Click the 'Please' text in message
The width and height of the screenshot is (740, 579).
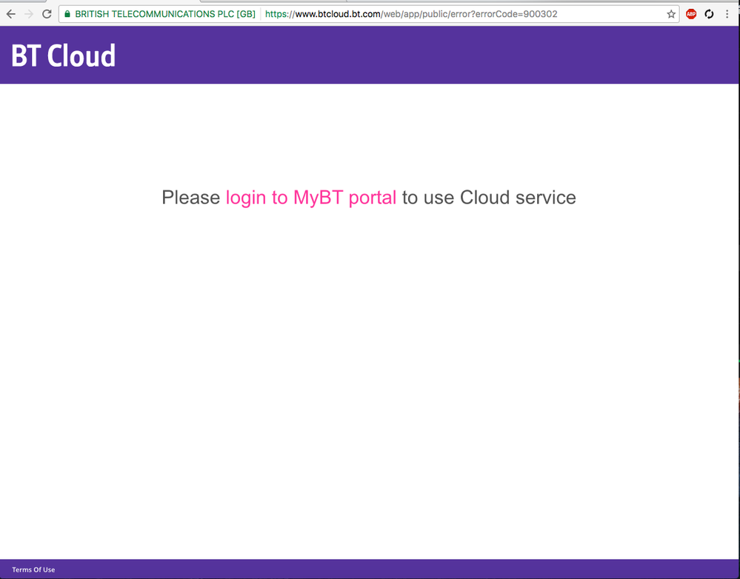click(x=190, y=197)
